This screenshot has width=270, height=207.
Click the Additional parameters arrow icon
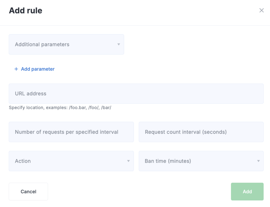119,44
